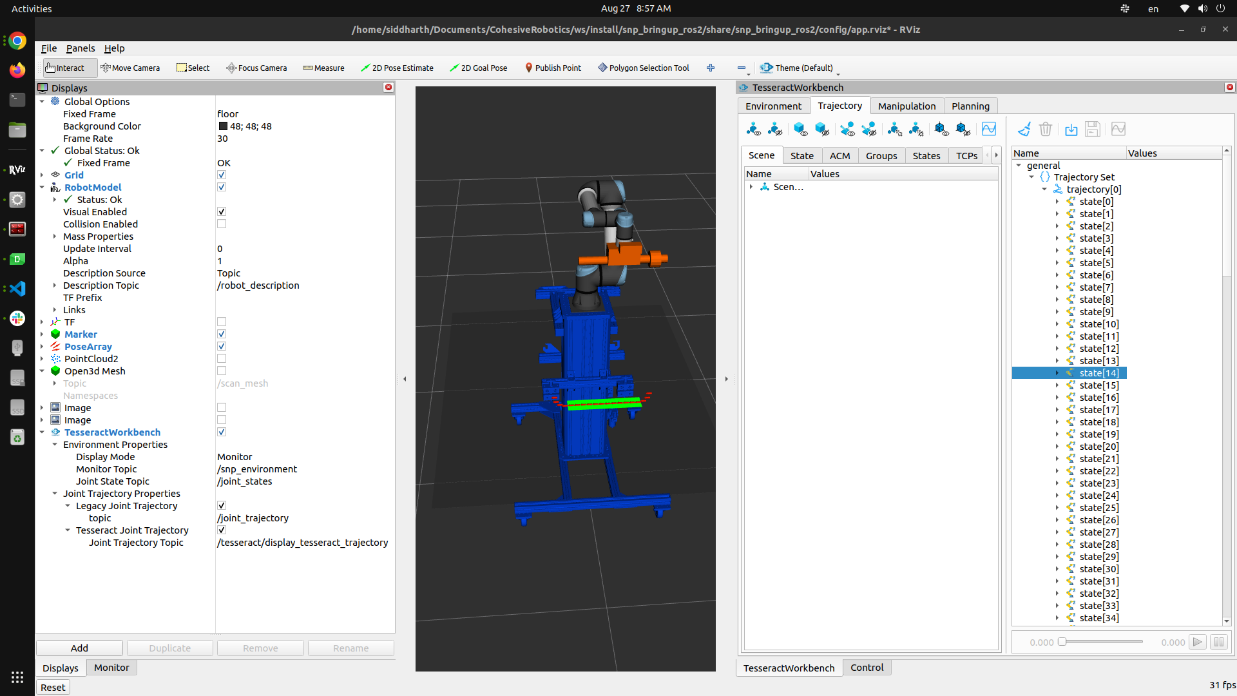The image size is (1237, 696).
Task: Open VS Code from the dock
Action: pos(17,288)
